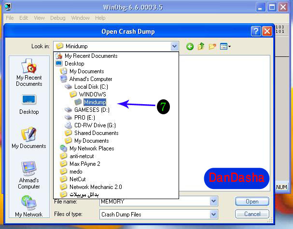Click the WinDbg title bar app icon
The width and height of the screenshot is (293, 229).
pos(8,7)
